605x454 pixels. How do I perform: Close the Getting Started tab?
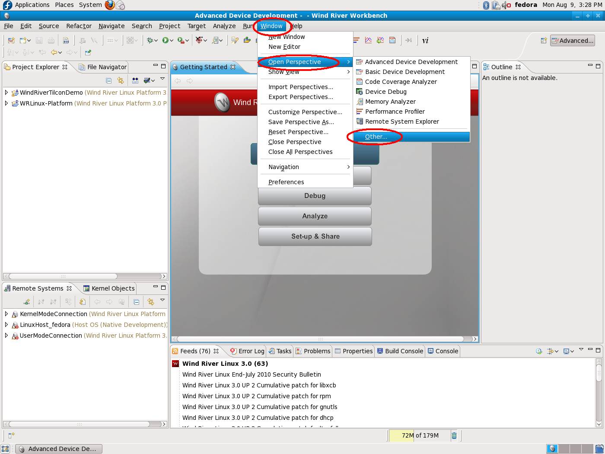[x=233, y=67]
